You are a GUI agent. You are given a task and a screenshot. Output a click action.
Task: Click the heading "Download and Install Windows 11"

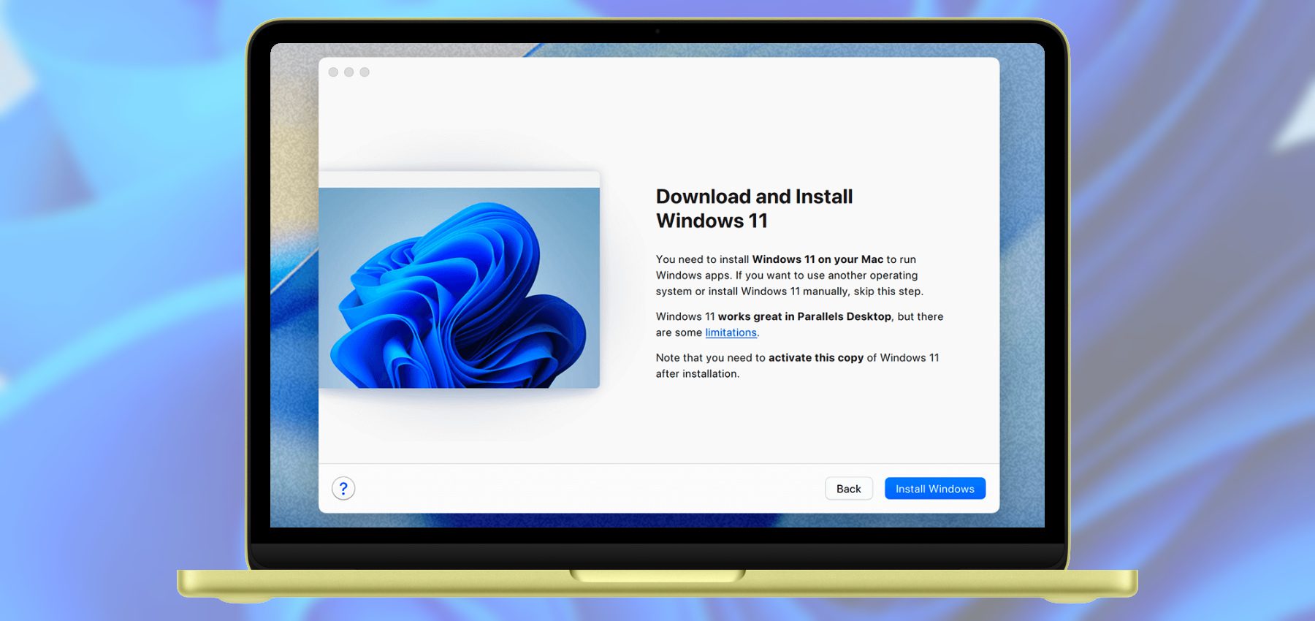(x=754, y=208)
